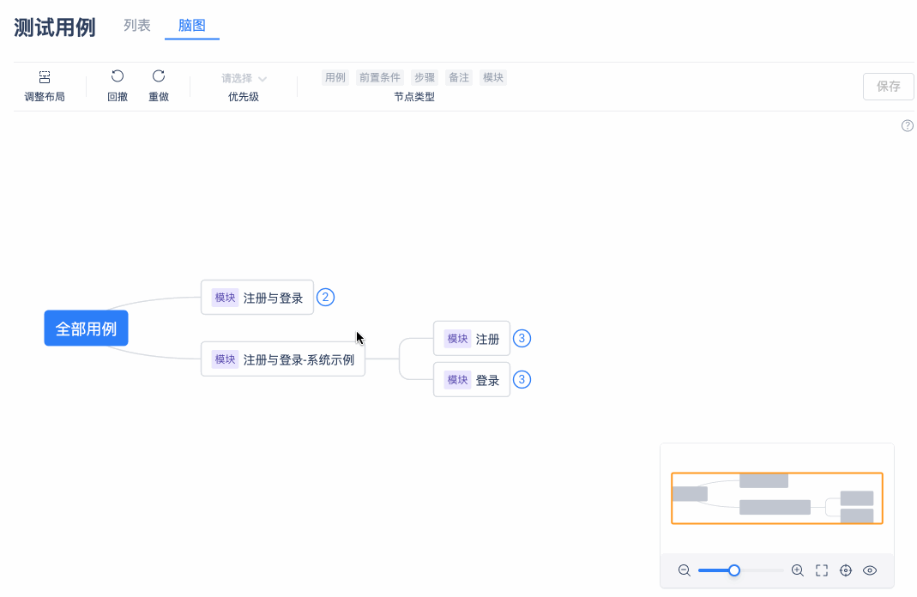Zoom out the mind map with minus magnifier
The width and height of the screenshot is (917, 597).
(685, 570)
